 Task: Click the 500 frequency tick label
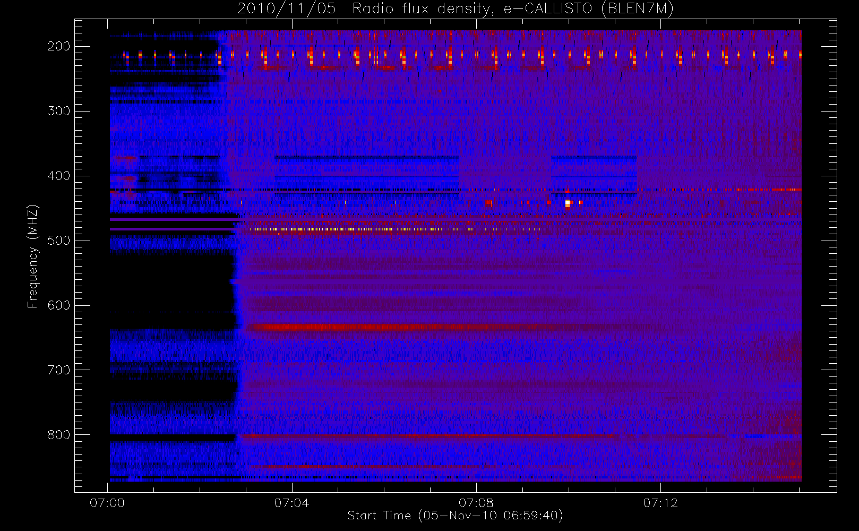(58, 241)
